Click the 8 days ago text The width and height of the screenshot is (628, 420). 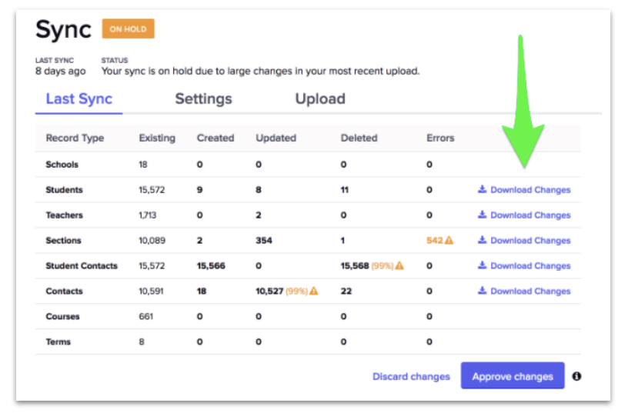click(61, 72)
